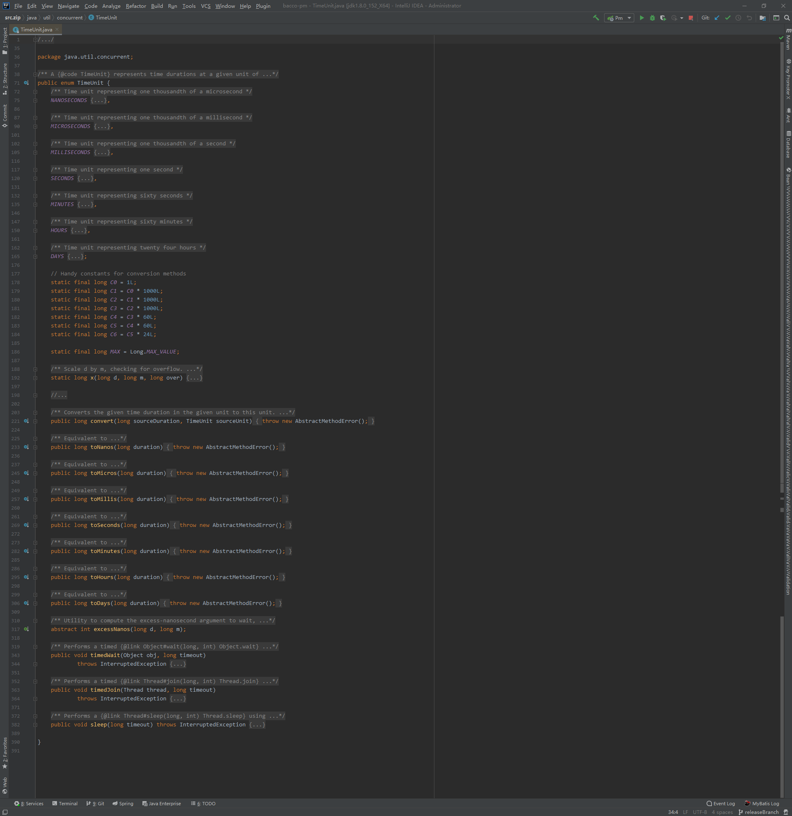Click the LF line separator widget
Viewport: 792px width, 816px height.
tap(685, 812)
